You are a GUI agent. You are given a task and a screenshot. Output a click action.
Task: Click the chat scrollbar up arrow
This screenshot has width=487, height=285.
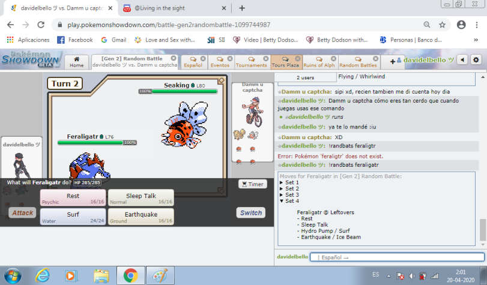click(x=483, y=77)
